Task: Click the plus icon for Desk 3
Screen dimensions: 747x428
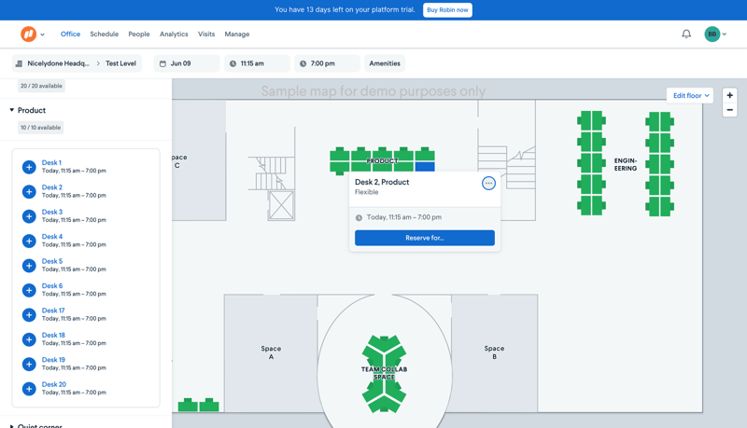Action: [x=29, y=216]
